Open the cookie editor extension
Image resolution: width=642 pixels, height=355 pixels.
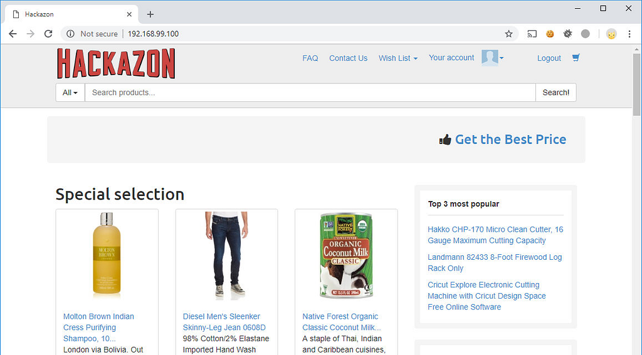pyautogui.click(x=550, y=34)
